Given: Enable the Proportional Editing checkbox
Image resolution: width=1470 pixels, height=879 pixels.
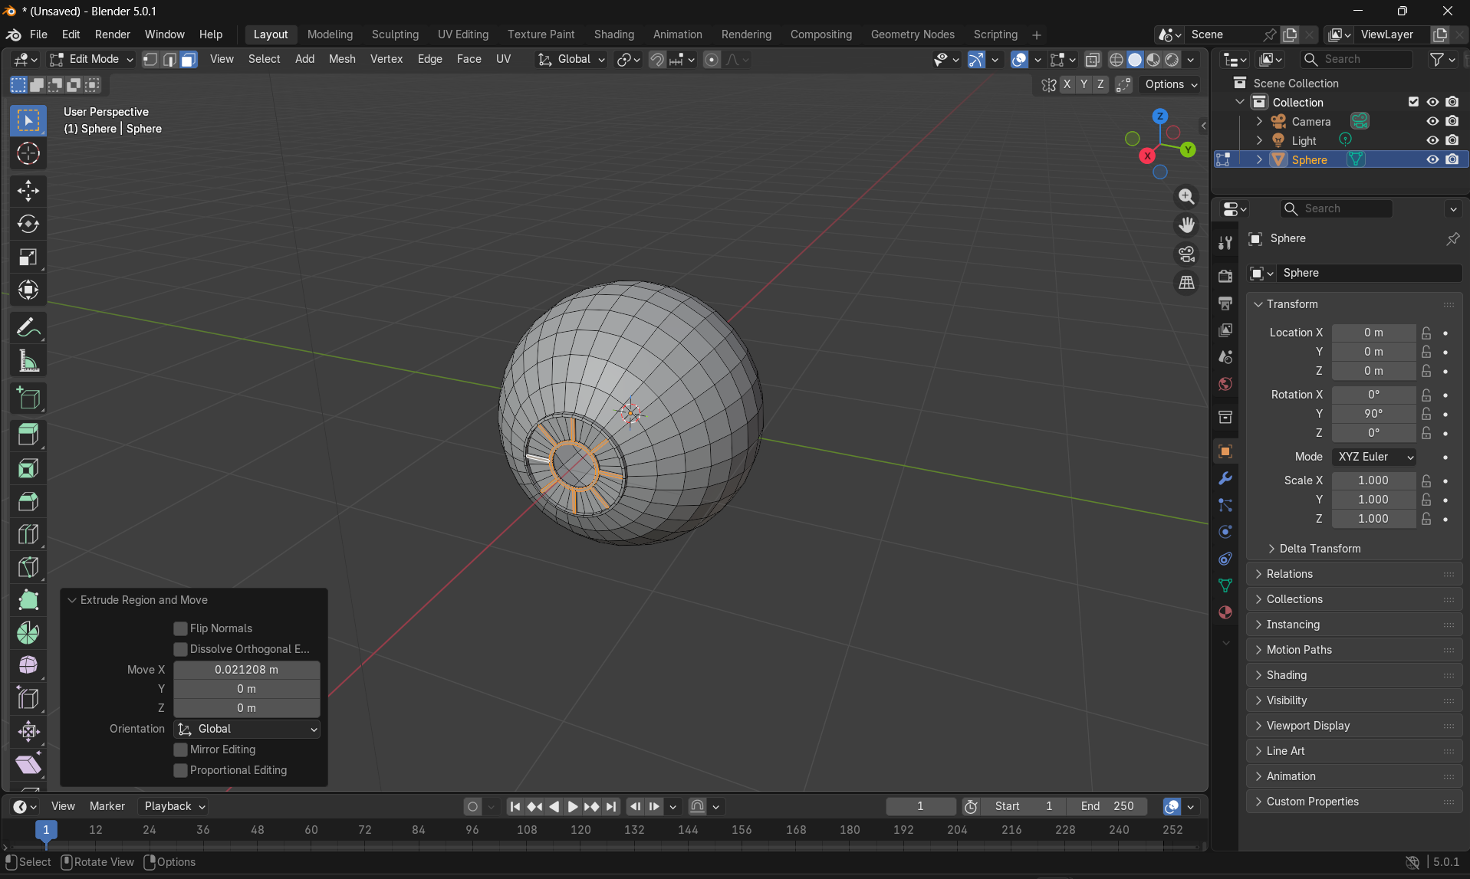Looking at the screenshot, I should tap(181, 770).
